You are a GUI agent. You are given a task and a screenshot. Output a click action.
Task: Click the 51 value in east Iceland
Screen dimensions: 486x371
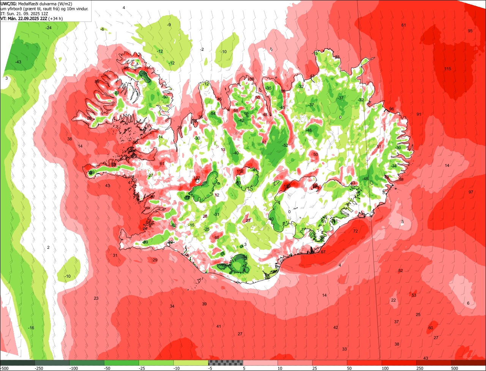pos(379,146)
